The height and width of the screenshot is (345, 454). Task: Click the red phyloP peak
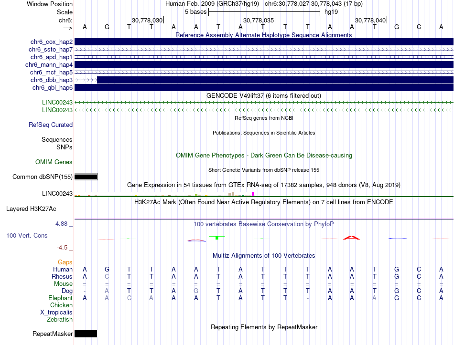point(352,238)
